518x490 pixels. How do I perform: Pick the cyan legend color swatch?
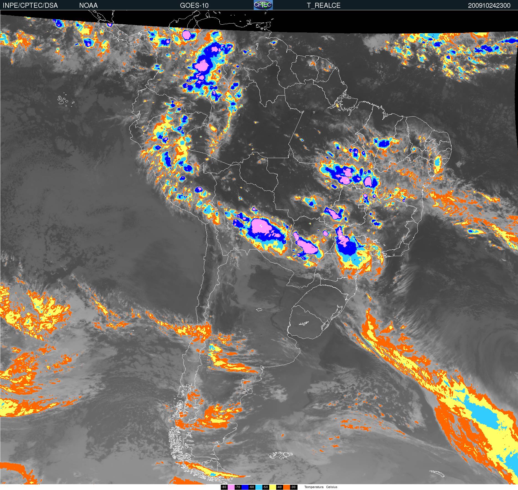pyautogui.click(x=259, y=487)
